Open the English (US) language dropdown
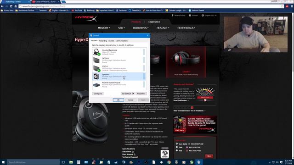Viewport: 294px width, 165px height. pos(209,15)
